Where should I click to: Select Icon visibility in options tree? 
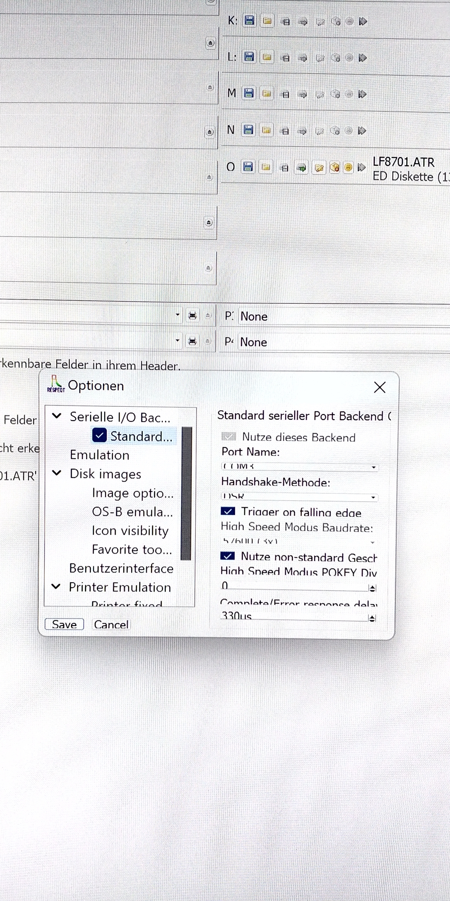(x=130, y=531)
